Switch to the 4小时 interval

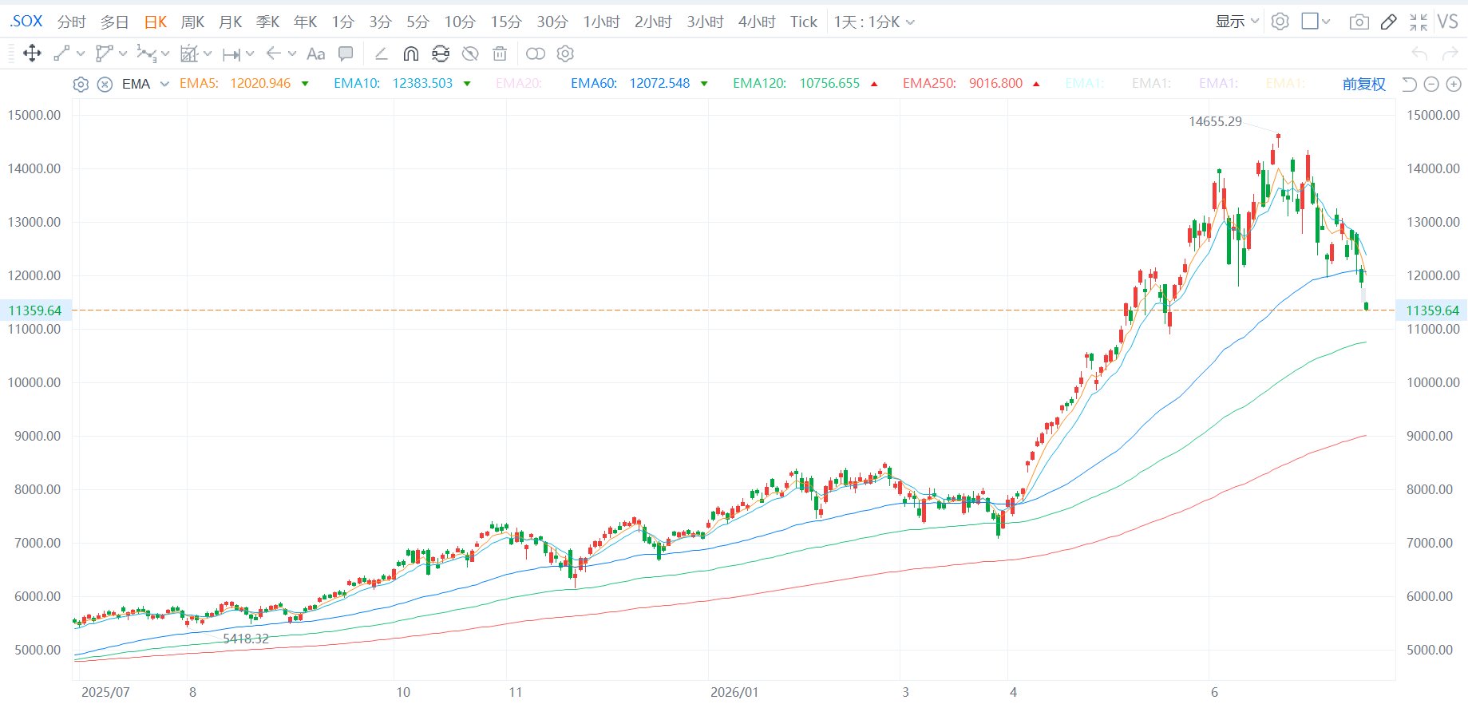[x=757, y=22]
